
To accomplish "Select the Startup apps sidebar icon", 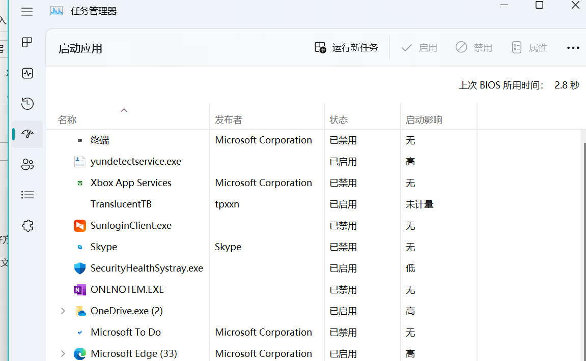I will (27, 134).
